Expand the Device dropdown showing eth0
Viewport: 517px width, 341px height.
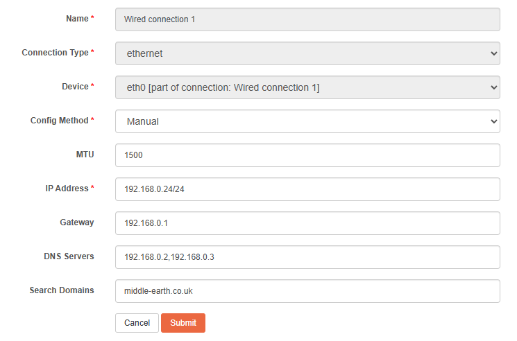coord(307,87)
